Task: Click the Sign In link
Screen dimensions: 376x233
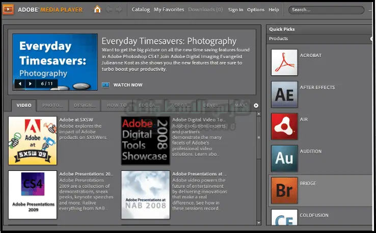Action: tap(235, 10)
